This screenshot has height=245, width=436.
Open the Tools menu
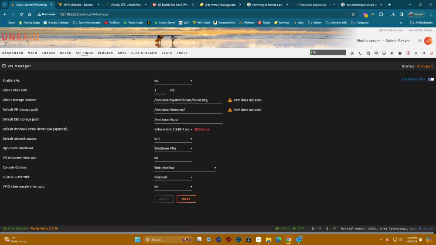point(182,53)
